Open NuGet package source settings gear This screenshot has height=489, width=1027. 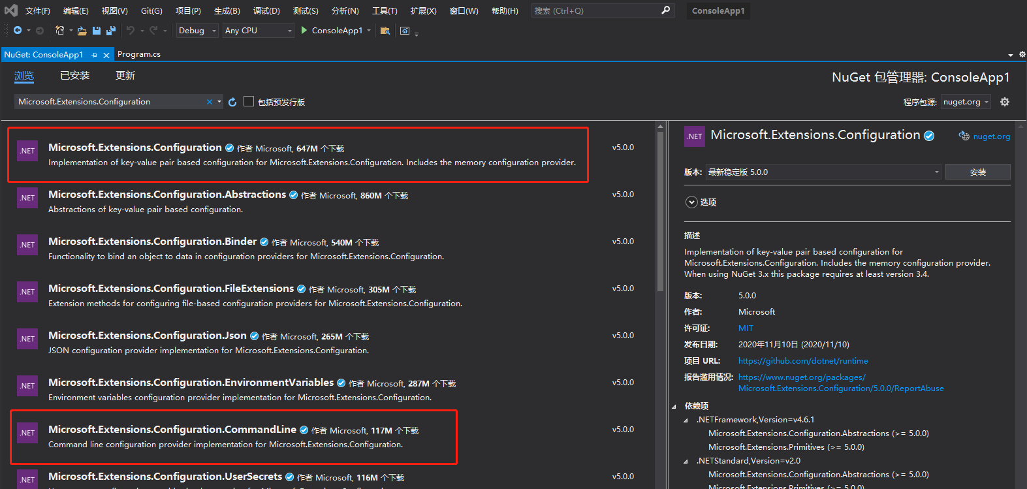(1005, 102)
